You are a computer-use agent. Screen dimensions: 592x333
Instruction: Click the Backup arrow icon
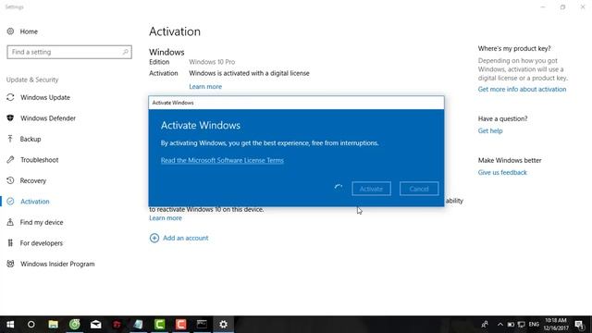pos(10,139)
